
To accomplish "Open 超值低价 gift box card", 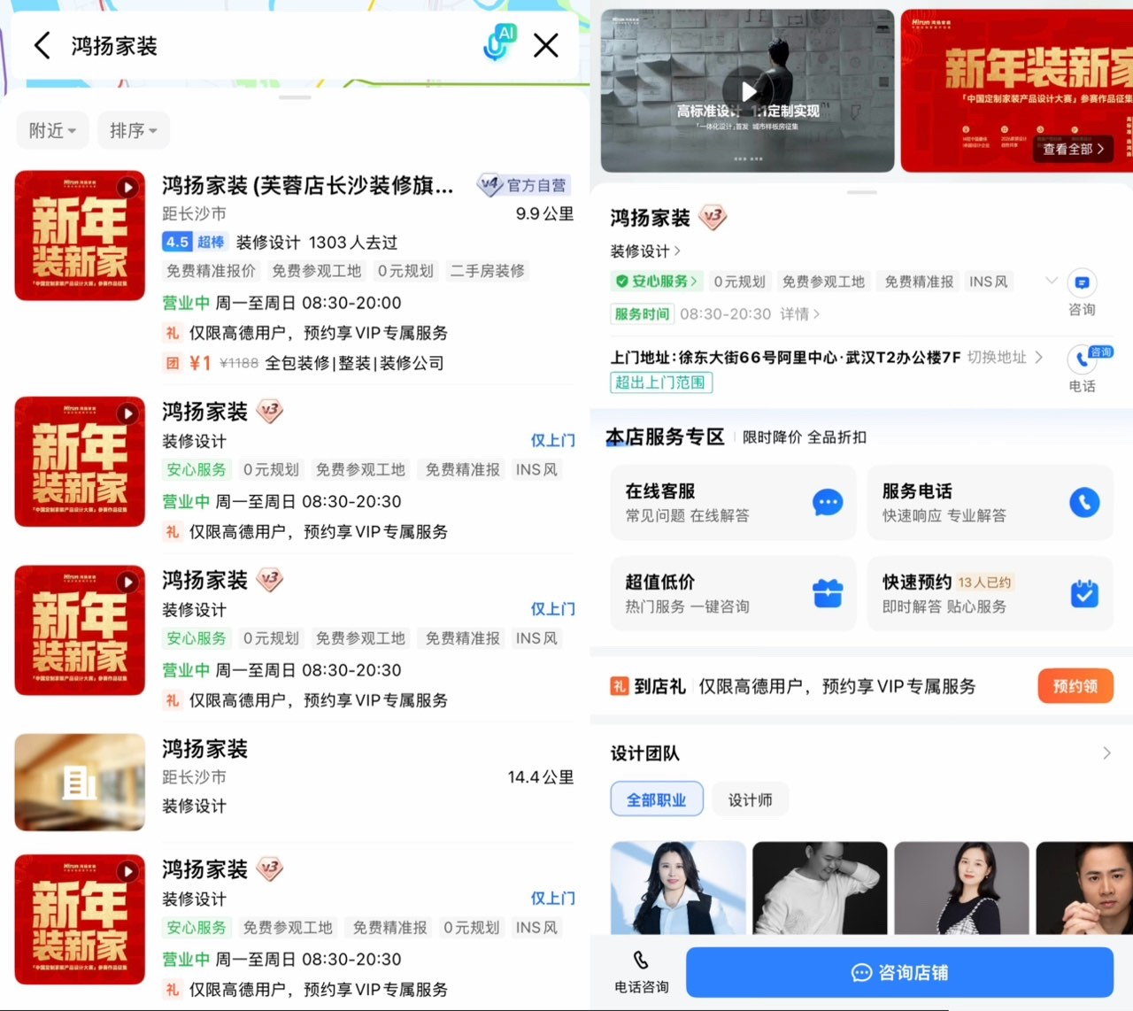I will click(733, 593).
